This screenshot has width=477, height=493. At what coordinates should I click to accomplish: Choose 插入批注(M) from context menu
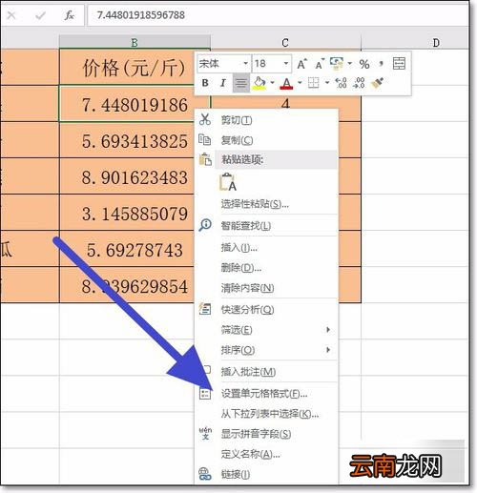266,371
